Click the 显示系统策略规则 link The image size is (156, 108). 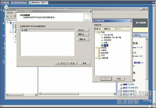pos(130,88)
